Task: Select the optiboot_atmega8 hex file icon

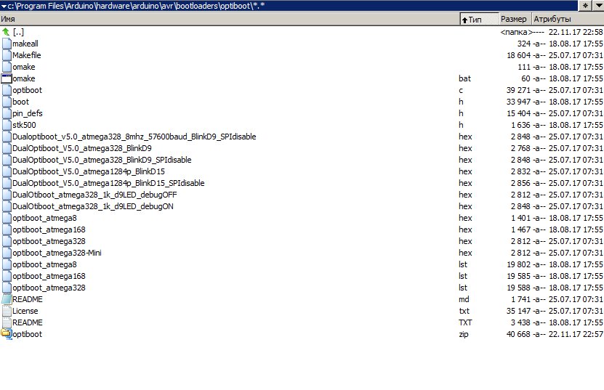Action: pyautogui.click(x=7, y=218)
